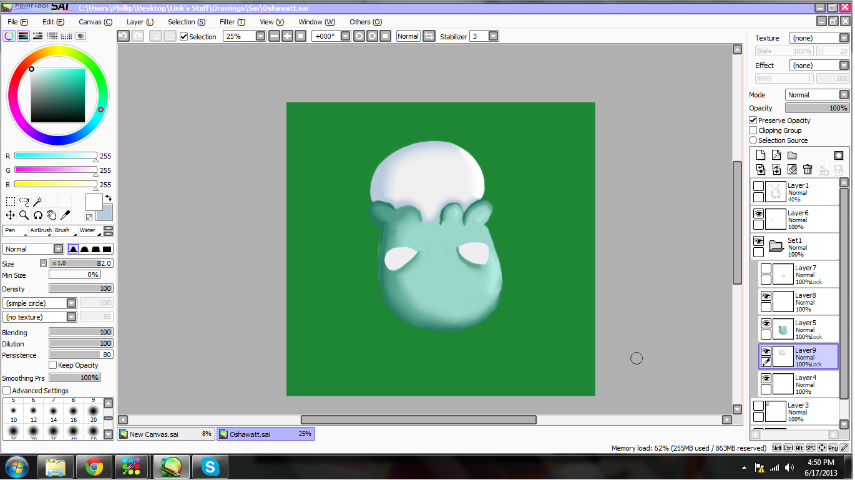Click the brush Density slider

coord(81,288)
